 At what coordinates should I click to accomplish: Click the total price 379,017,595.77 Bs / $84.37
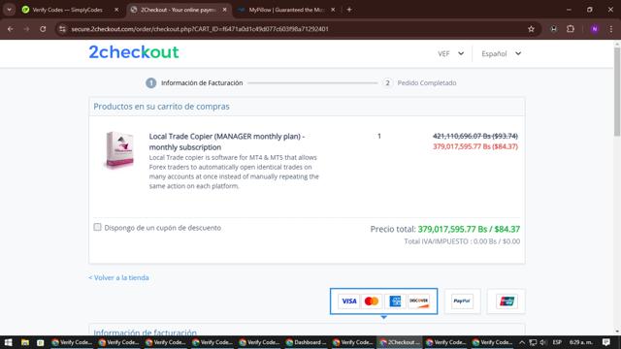coord(469,229)
